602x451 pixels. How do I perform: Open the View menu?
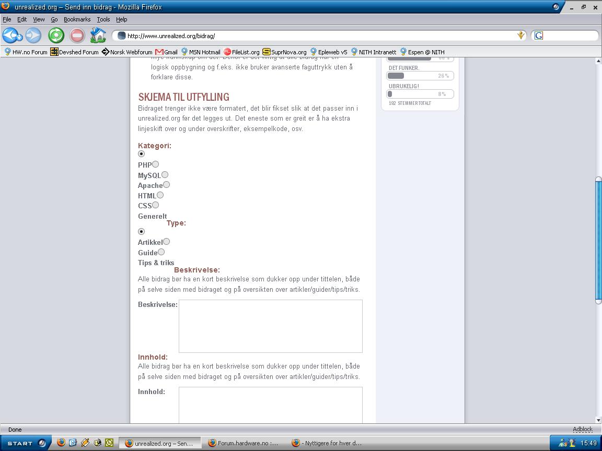pyautogui.click(x=39, y=19)
